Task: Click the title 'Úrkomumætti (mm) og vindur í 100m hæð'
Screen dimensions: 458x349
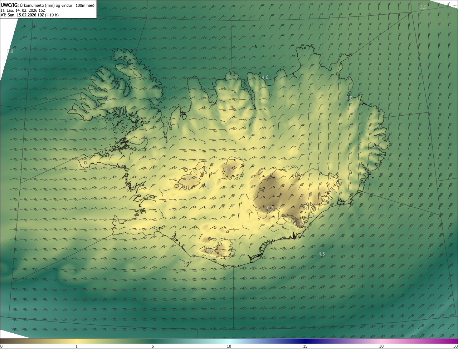Action: 57,5
